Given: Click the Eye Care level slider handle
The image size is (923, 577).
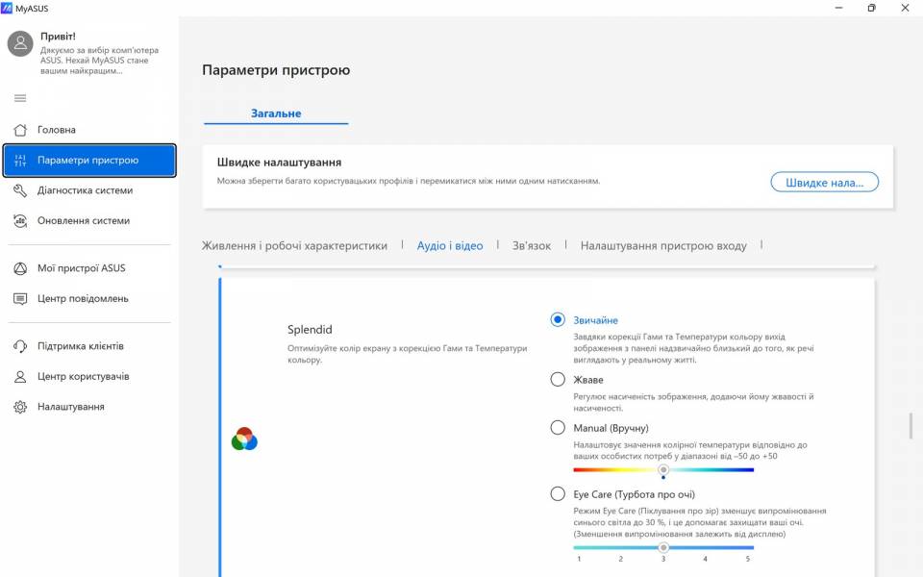Looking at the screenshot, I should point(663,547).
